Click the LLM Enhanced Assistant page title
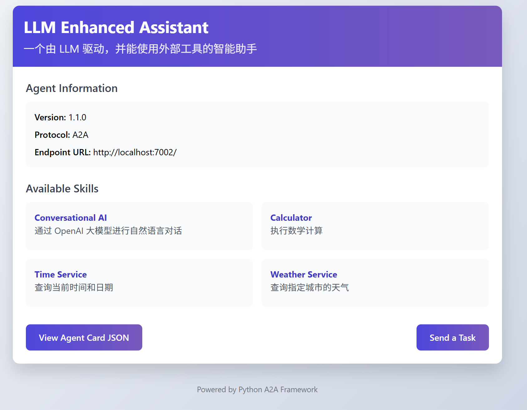The height and width of the screenshot is (410, 527). click(116, 27)
